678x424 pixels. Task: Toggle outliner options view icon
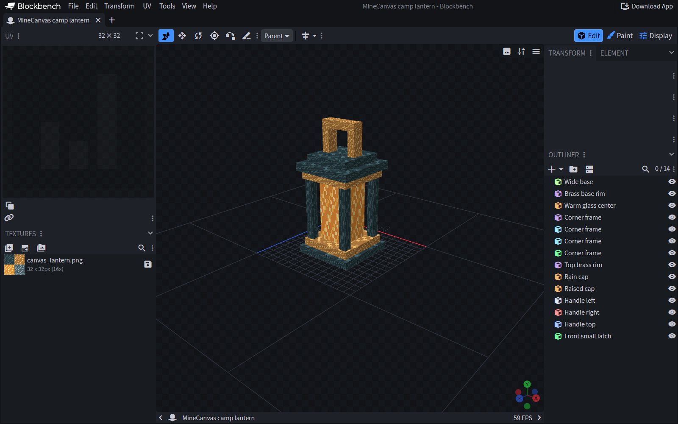coord(589,169)
